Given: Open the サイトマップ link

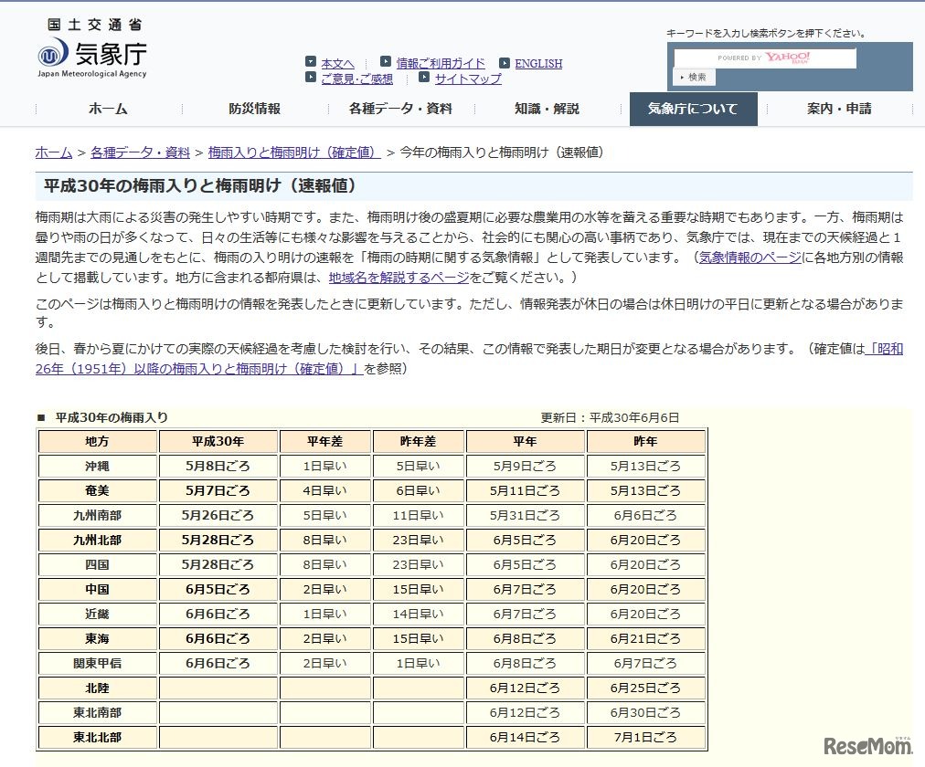Looking at the screenshot, I should [x=468, y=79].
